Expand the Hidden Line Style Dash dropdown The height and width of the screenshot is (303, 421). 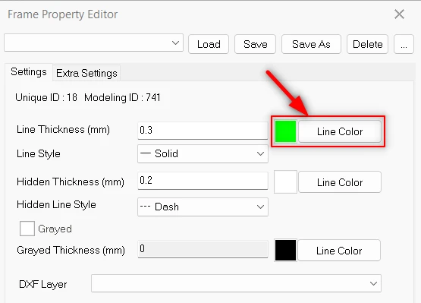(203, 207)
